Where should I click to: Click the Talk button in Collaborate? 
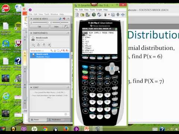39,27
